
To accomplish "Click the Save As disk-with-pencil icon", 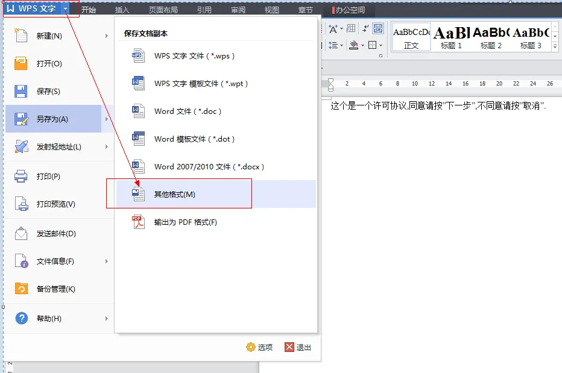I will (21, 119).
